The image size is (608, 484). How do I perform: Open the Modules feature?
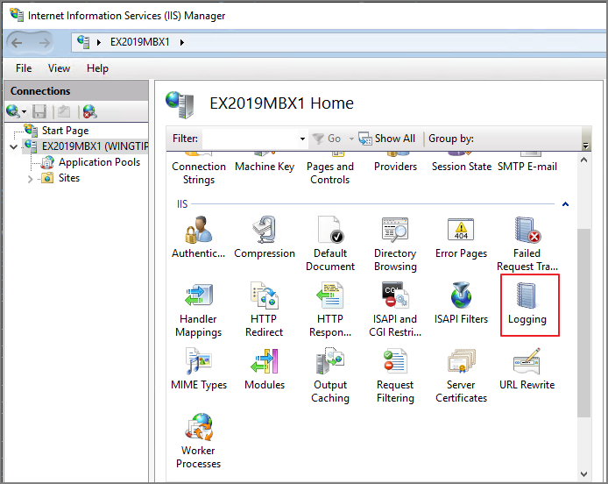click(x=265, y=369)
